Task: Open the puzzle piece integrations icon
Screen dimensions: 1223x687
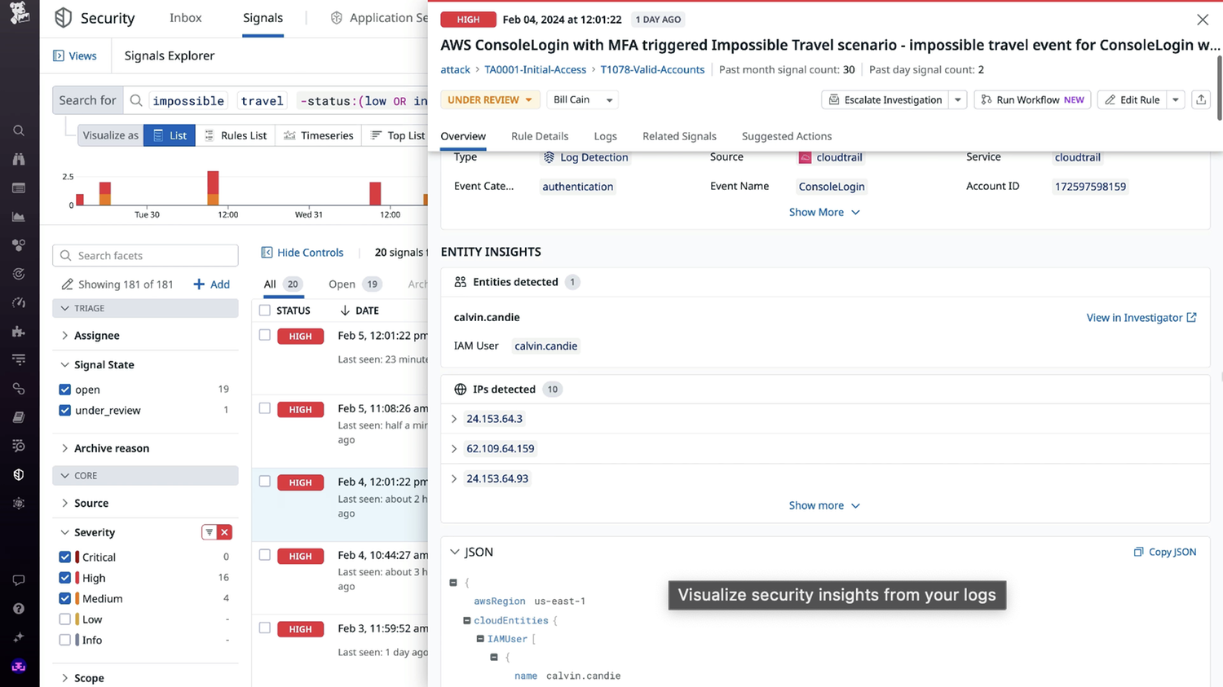Action: pyautogui.click(x=19, y=331)
